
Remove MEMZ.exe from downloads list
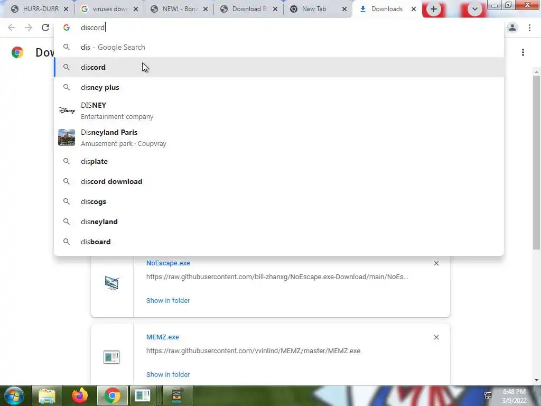(x=436, y=337)
